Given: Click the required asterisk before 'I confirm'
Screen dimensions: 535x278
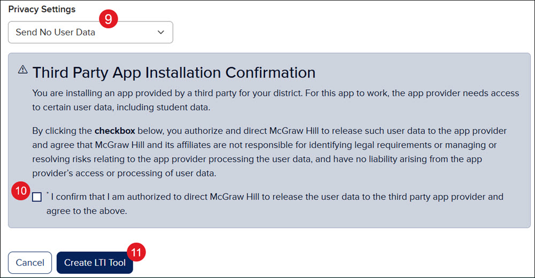Looking at the screenshot, I should tap(48, 194).
